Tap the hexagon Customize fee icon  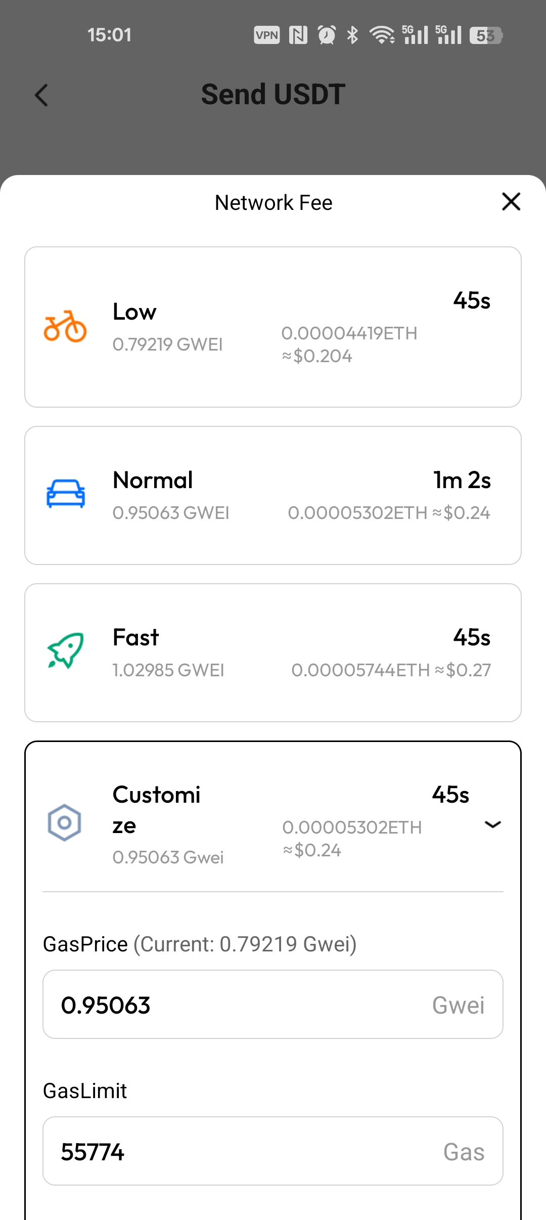(64, 822)
